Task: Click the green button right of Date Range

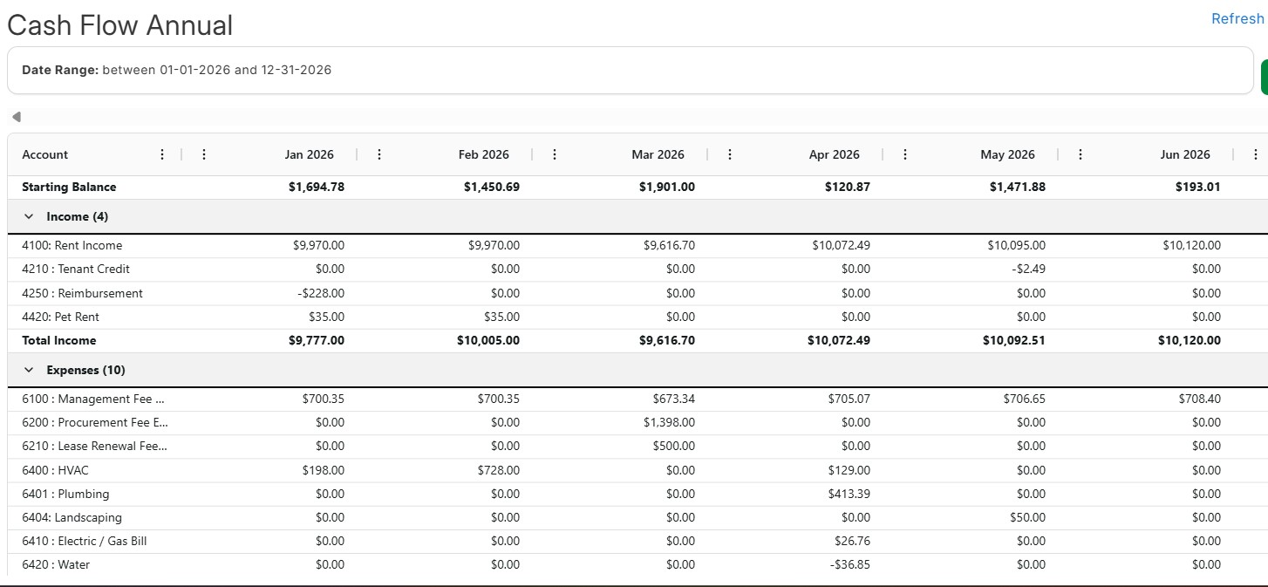Action: [x=1265, y=77]
